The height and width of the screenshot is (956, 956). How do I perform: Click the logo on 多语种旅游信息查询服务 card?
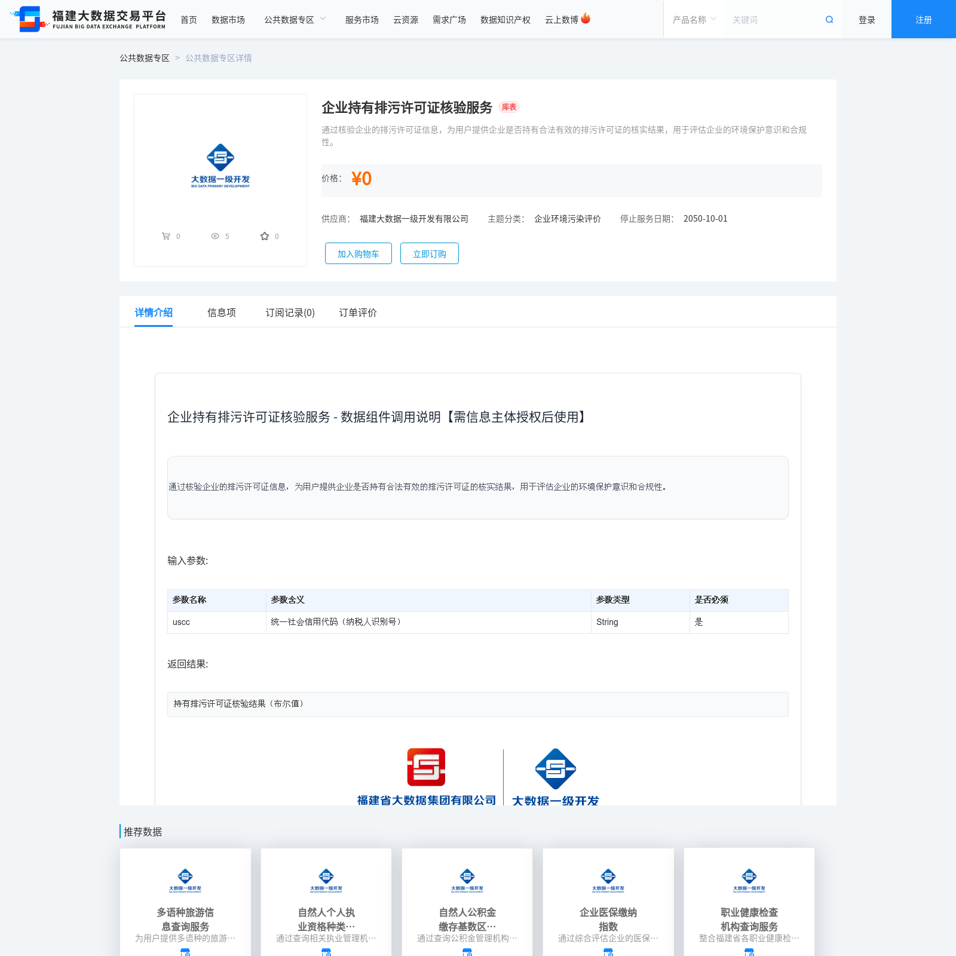(x=185, y=880)
